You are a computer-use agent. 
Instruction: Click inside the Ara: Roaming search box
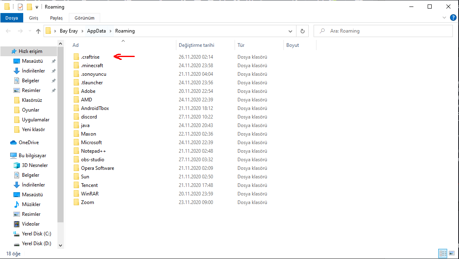[x=383, y=31]
